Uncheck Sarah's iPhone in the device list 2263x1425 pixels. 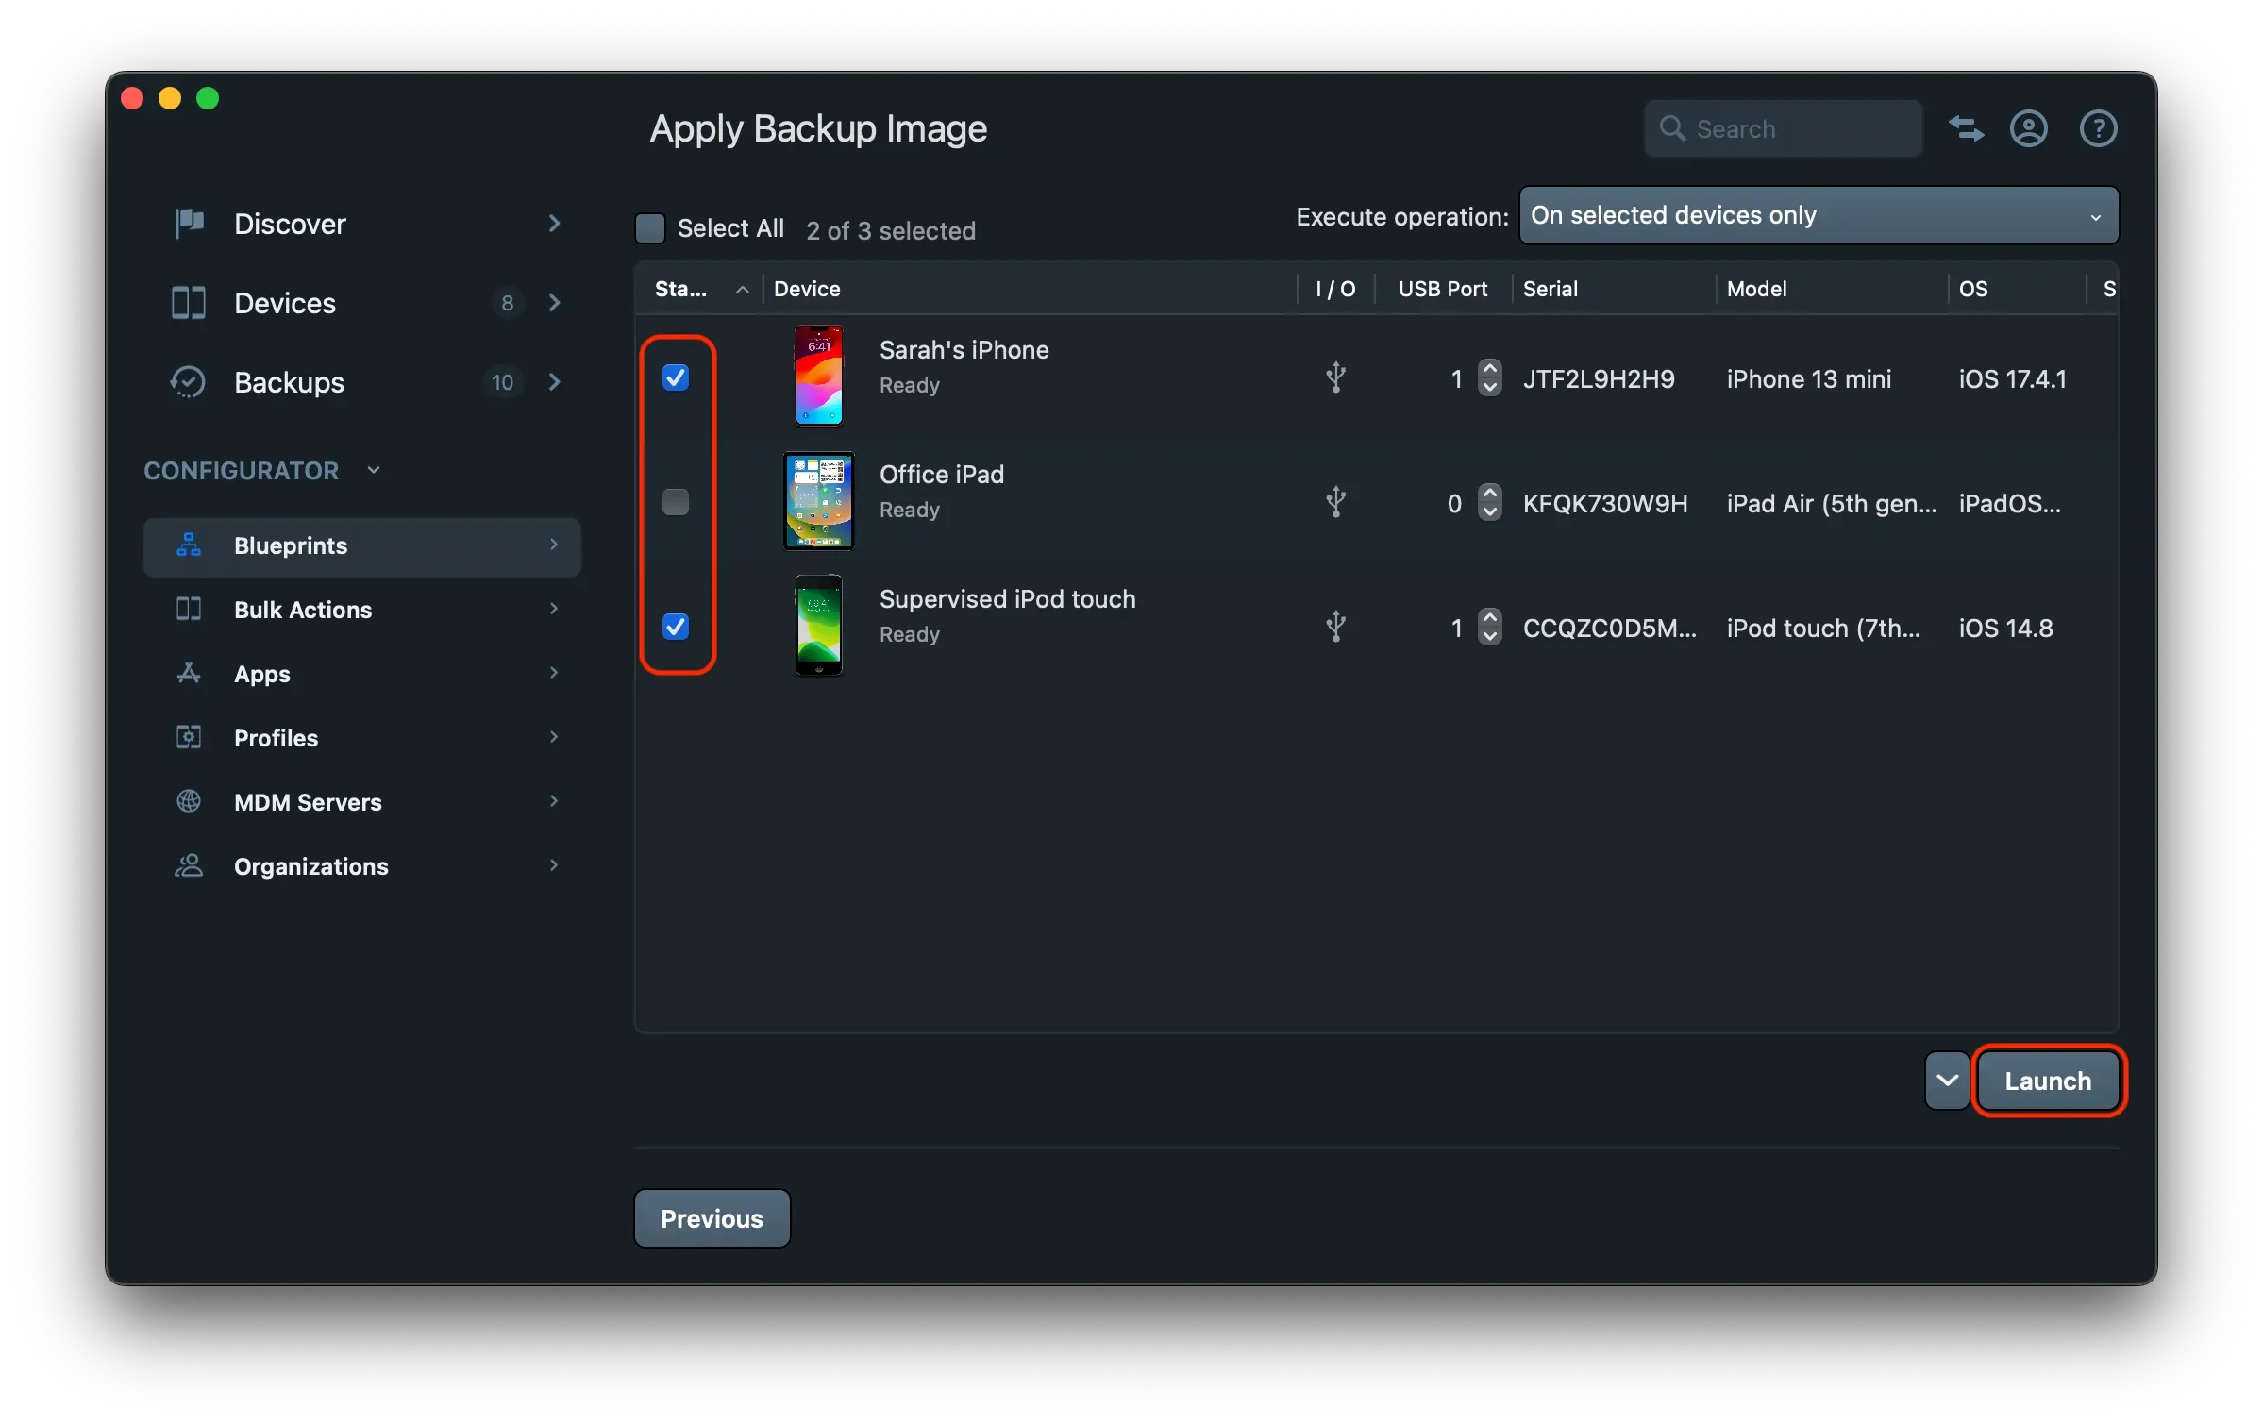676,377
